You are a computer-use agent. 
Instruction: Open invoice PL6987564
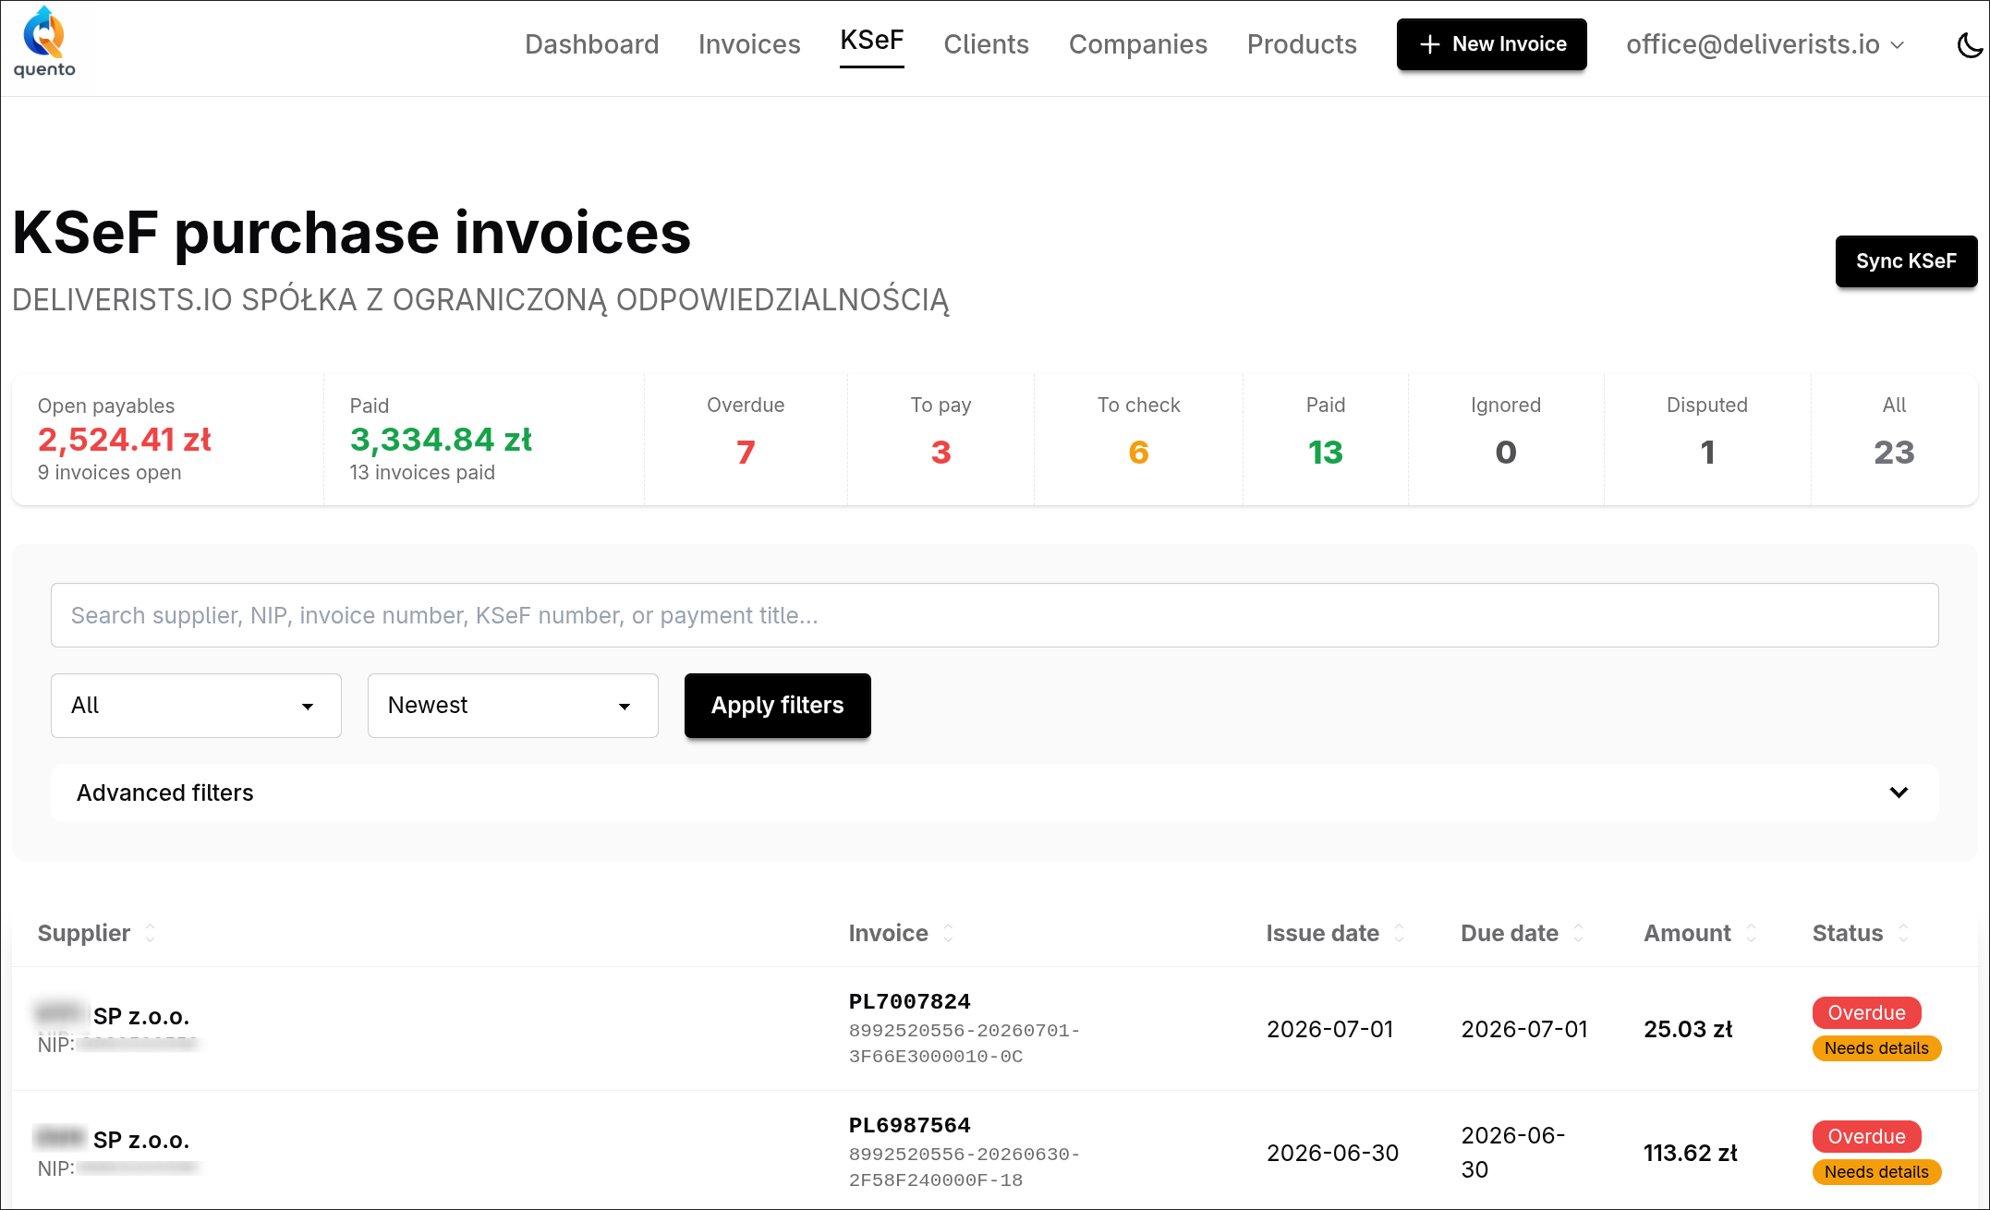point(909,1126)
